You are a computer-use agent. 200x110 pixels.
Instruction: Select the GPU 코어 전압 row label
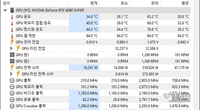[27, 42]
